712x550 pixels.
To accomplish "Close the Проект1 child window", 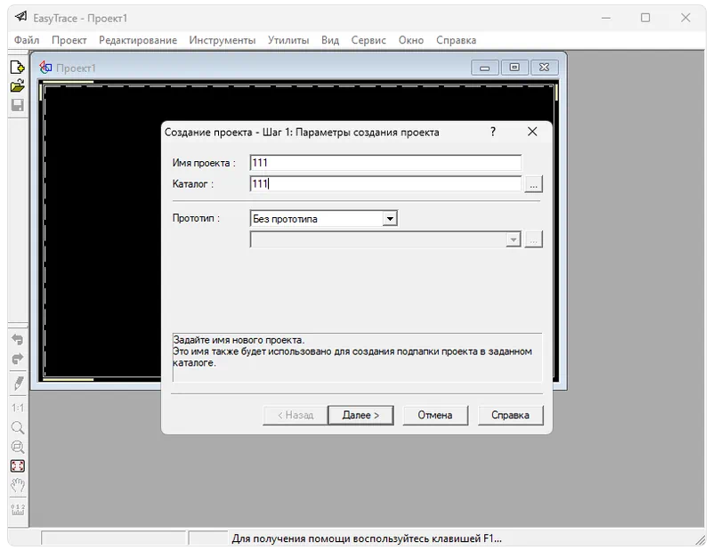I will pos(544,68).
